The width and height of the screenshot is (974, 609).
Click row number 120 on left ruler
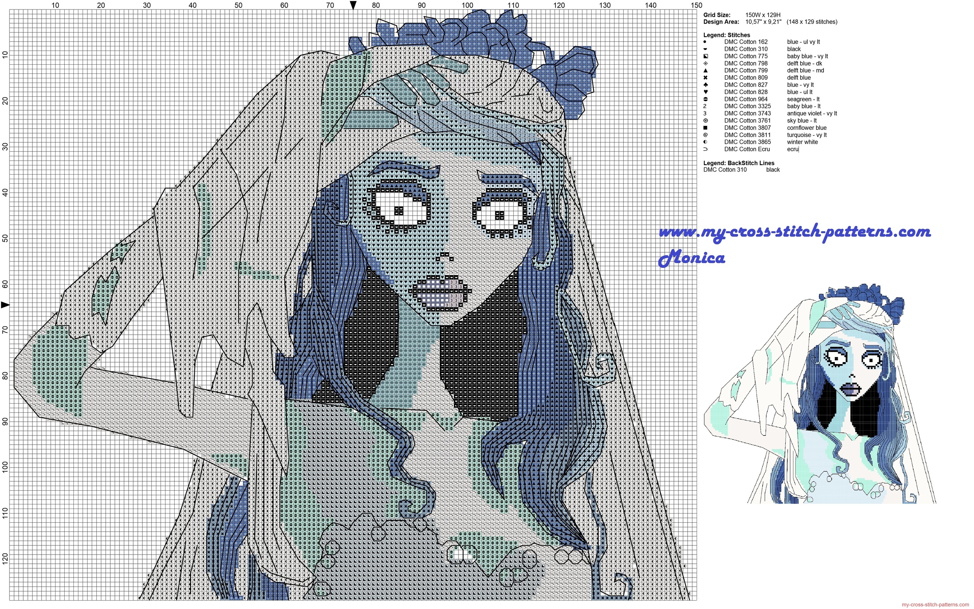pyautogui.click(x=5, y=559)
